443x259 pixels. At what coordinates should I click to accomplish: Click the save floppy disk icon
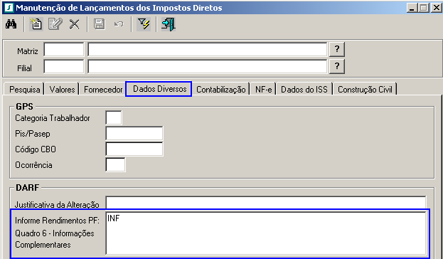point(99,24)
